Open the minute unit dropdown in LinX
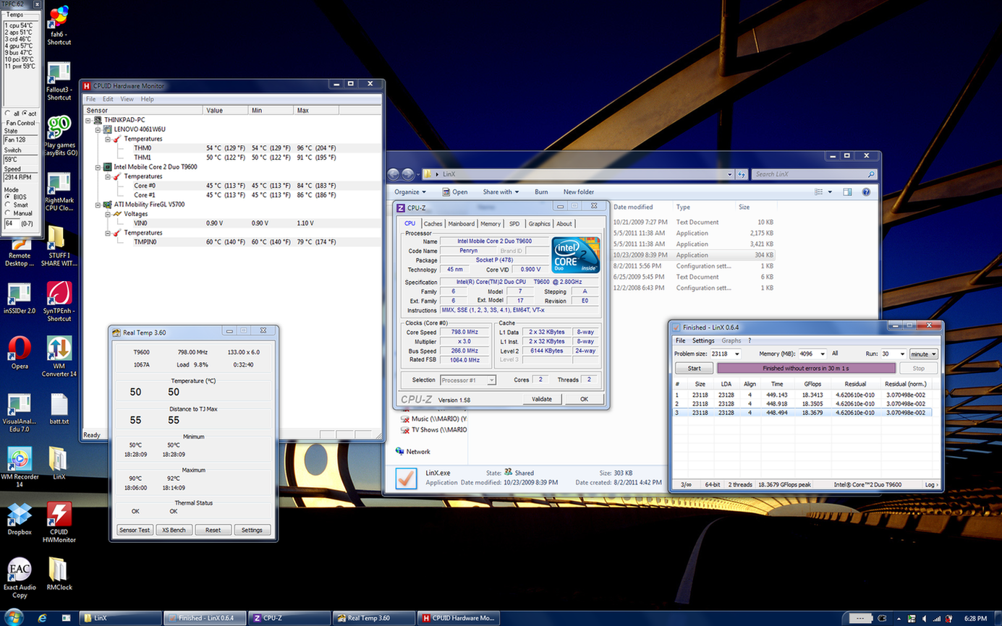 pyautogui.click(x=924, y=354)
